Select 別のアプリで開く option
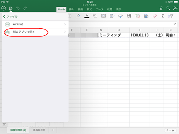The height and width of the screenshot is (134, 179). click(35, 32)
